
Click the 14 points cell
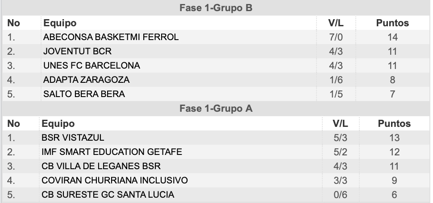click(x=392, y=37)
